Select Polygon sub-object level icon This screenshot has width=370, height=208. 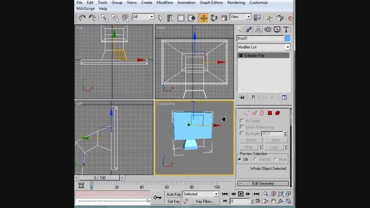pos(270,113)
